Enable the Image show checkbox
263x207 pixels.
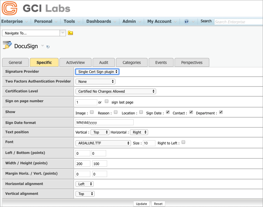92,112
